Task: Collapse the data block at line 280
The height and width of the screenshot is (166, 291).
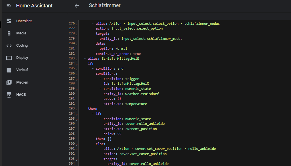Action: pyautogui.click(x=76, y=44)
